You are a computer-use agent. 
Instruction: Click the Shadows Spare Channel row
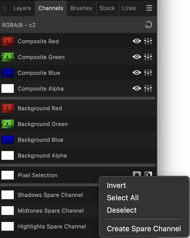tap(50, 195)
